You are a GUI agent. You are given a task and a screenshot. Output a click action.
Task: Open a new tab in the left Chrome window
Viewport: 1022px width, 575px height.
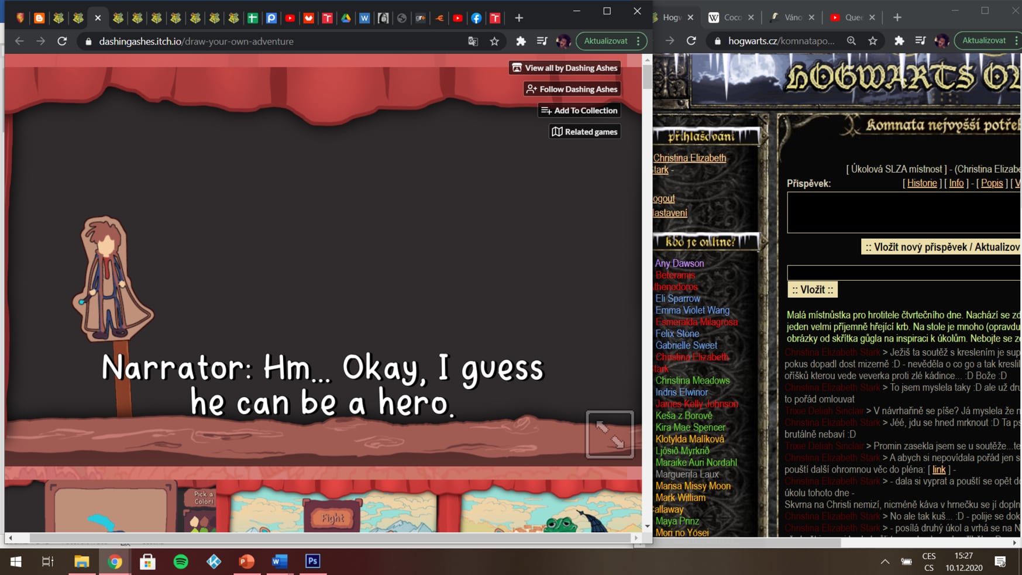(519, 18)
